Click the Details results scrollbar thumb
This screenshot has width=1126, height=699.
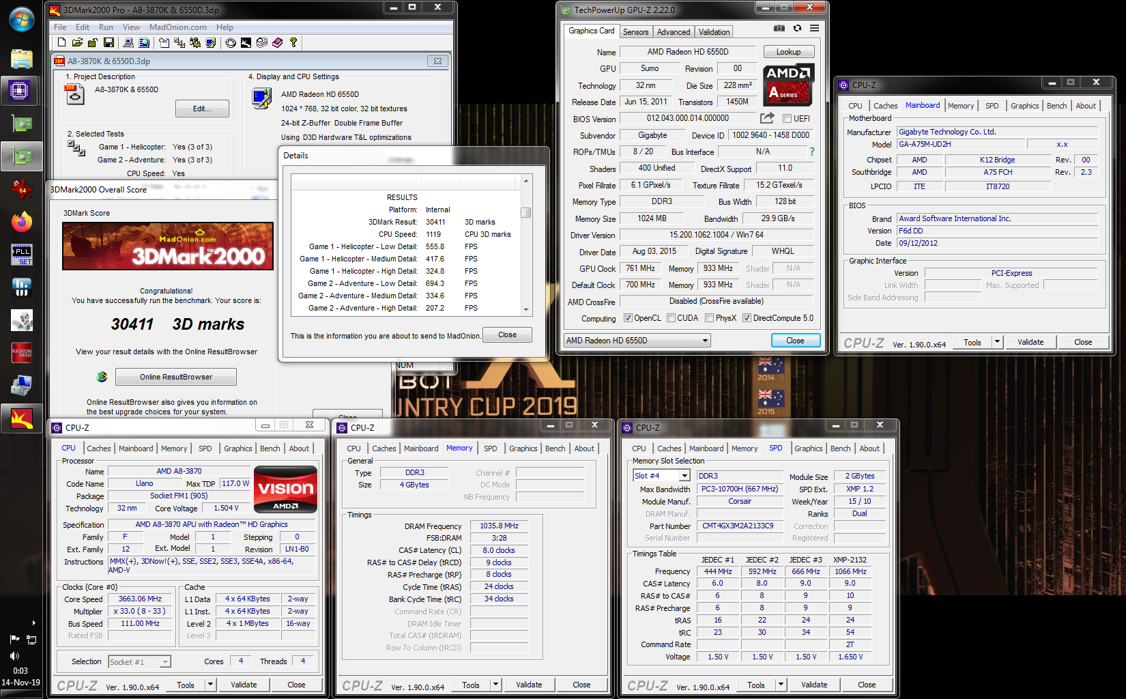click(x=526, y=212)
